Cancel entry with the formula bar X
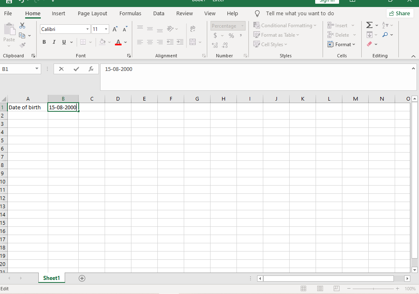 pyautogui.click(x=61, y=69)
